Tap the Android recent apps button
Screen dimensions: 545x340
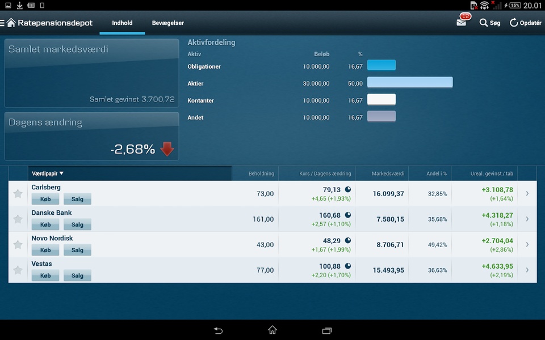[327, 330]
